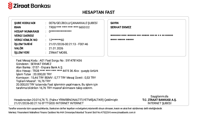The image size is (200, 128).
Task: Click the second masked address line
Action: (122, 40)
